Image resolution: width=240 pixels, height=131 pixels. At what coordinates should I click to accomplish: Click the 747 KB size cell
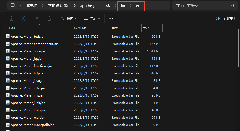(155, 44)
